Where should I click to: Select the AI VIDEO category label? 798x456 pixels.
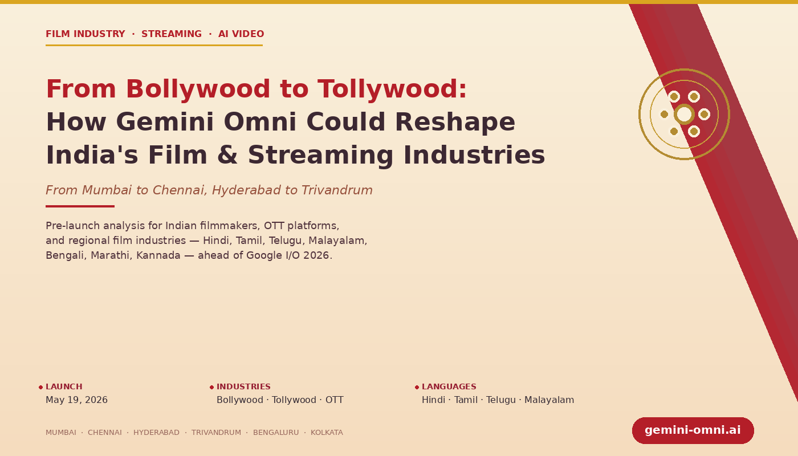tap(241, 34)
